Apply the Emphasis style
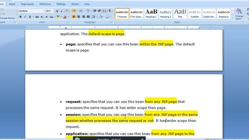Viewport: 249px width, 140px height. coord(224,14)
